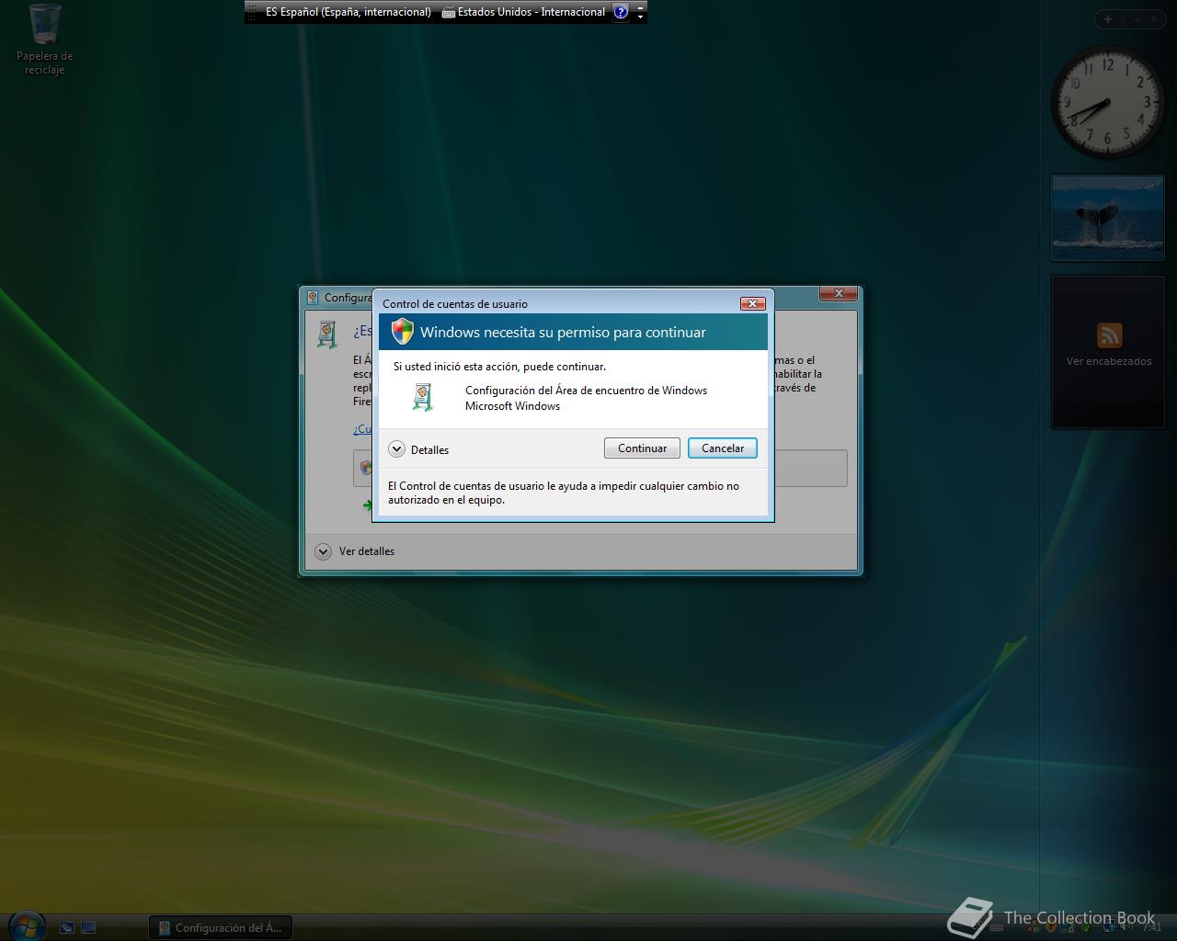Click the language bar help icon
1177x941 pixels.
(x=621, y=12)
